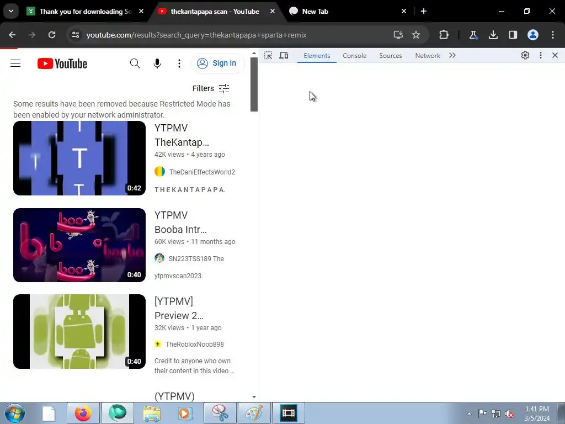The image size is (565, 424).
Task: Open YTPMV Booba Intr... video title
Action: pyautogui.click(x=180, y=222)
